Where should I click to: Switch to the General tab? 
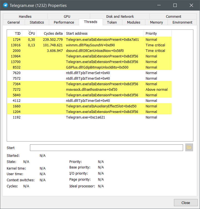coord(14,22)
